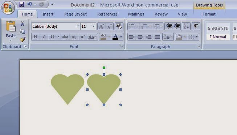Toggle underline formatting

[52, 37]
